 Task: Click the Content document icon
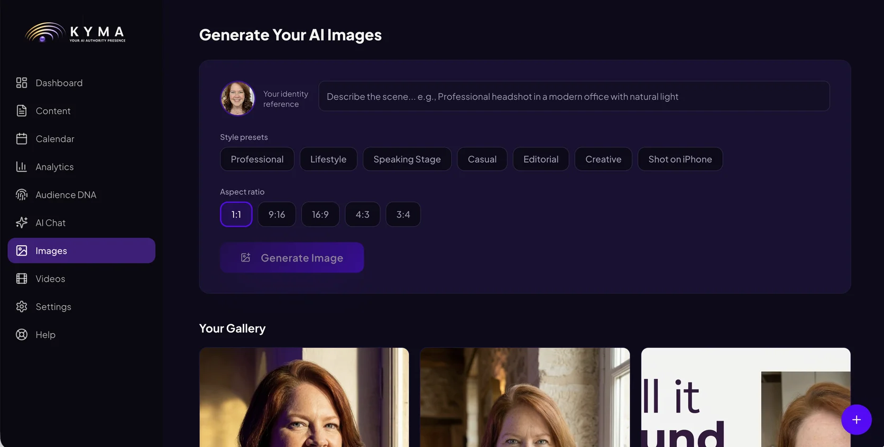[22, 111]
